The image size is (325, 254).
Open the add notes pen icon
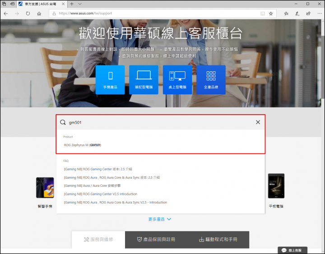297,14
